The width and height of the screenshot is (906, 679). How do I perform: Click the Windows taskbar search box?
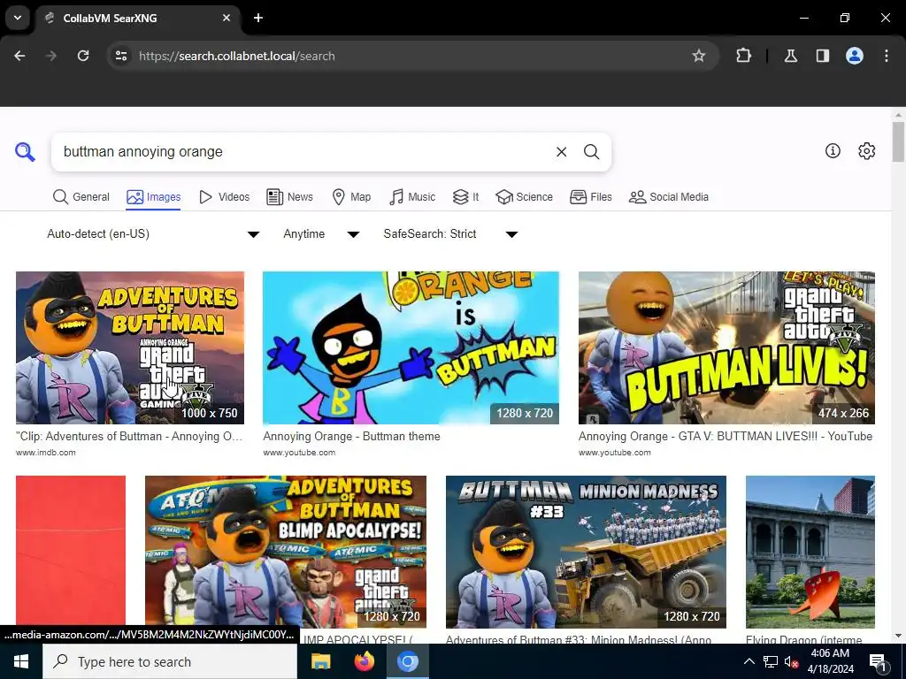pyautogui.click(x=170, y=661)
